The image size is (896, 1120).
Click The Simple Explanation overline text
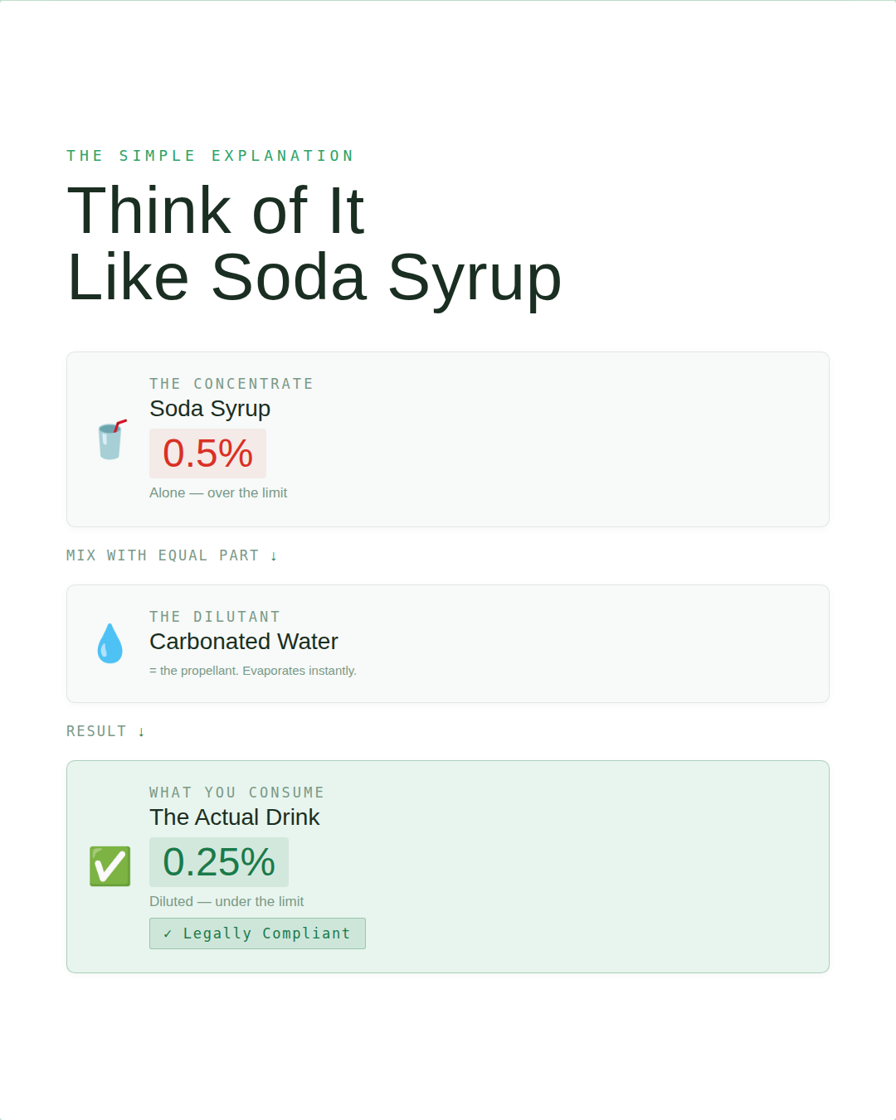[210, 156]
